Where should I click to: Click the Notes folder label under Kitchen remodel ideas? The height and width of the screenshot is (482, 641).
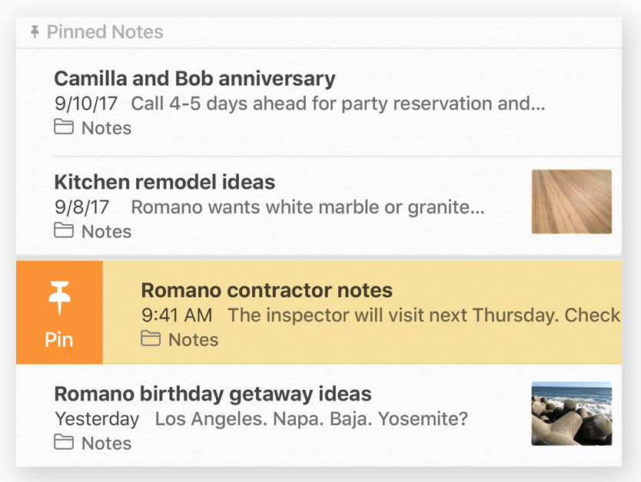106,232
